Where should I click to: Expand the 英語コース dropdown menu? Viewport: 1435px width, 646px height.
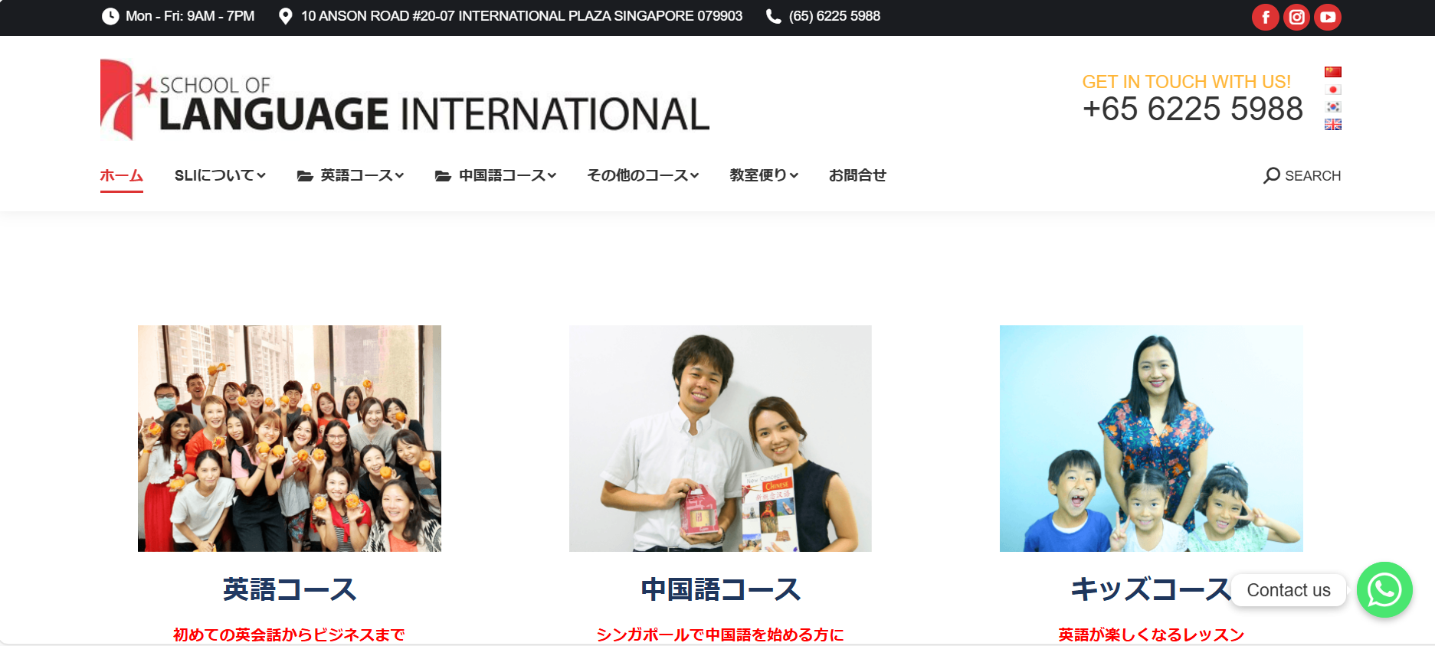pos(350,175)
